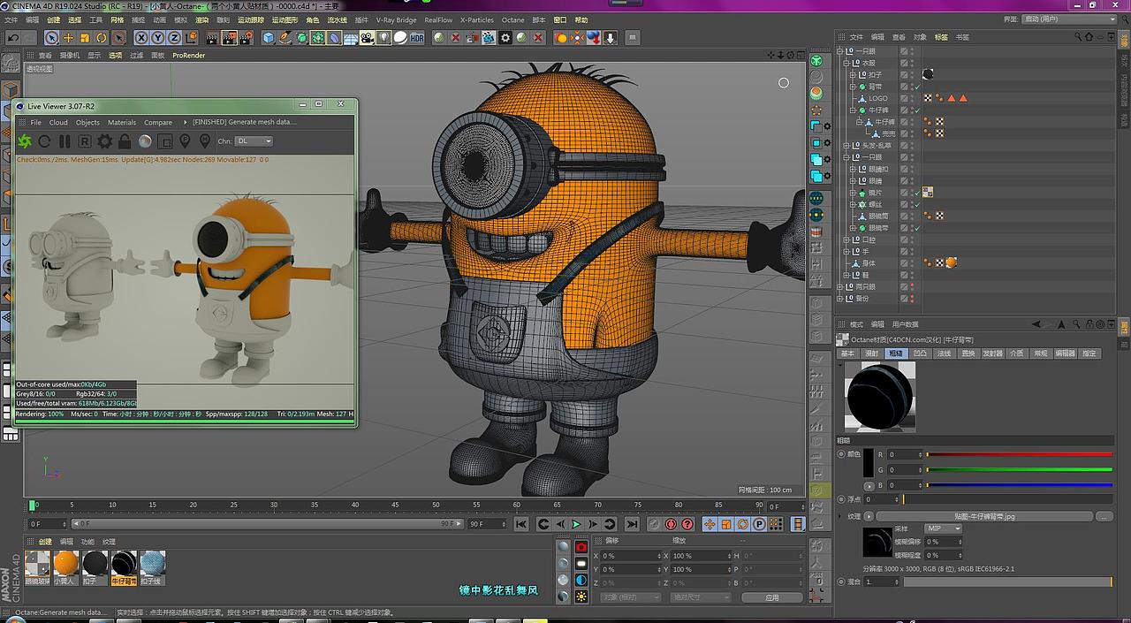This screenshot has width=1131, height=623.
Task: Click the red R color slider
Action: click(1019, 454)
